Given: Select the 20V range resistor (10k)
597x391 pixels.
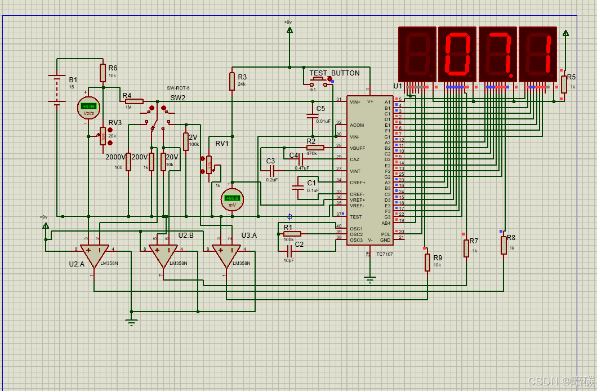Looking at the screenshot, I should click(163, 162).
